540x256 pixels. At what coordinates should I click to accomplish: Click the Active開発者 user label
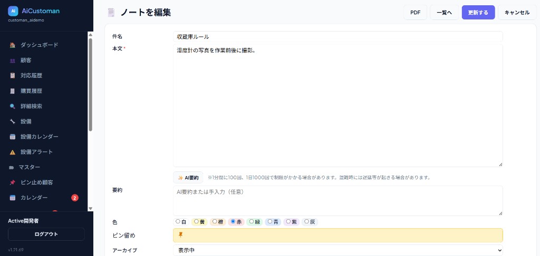point(23,221)
